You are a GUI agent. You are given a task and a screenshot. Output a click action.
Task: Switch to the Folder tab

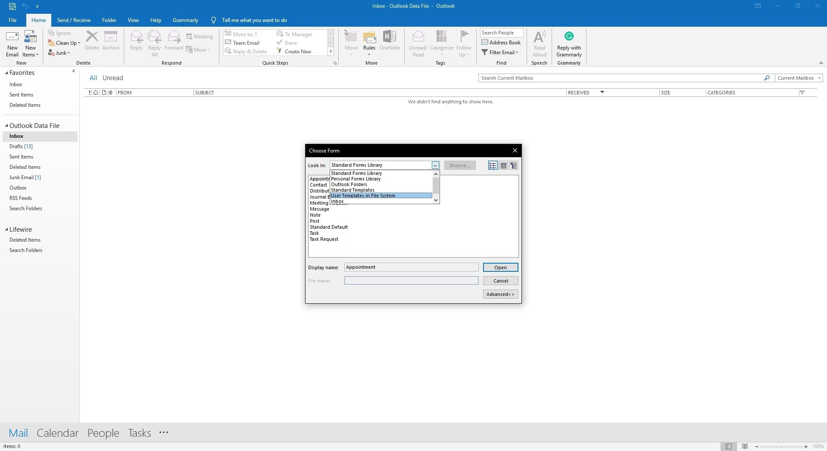point(109,20)
